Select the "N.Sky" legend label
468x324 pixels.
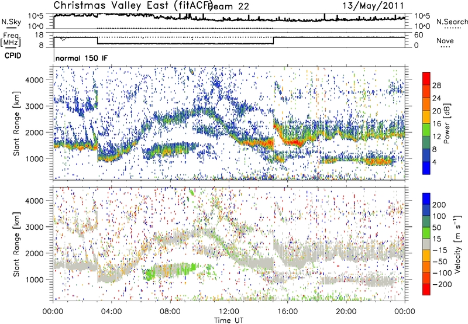(x=11, y=22)
